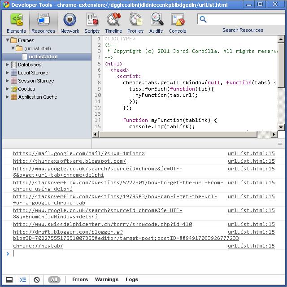This screenshot has width=287, height=287.
Task: Click the horizontal scrollbar thumb in source view
Action: click(178, 134)
